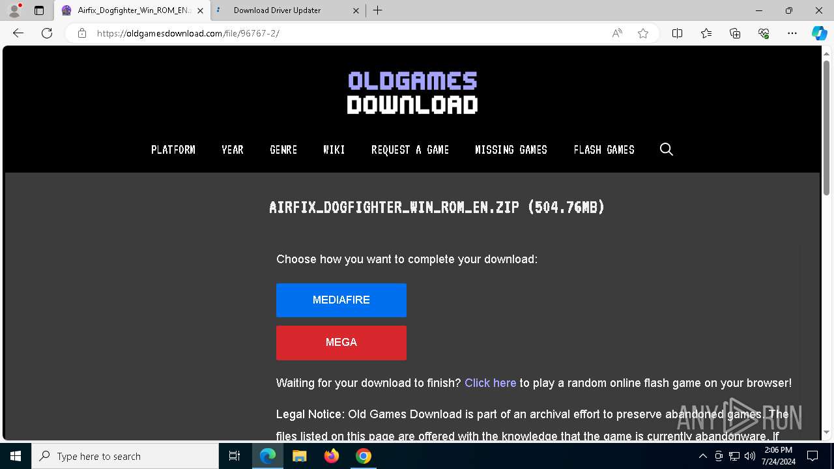
Task: Open the WIKI menu item
Action: pos(334,150)
